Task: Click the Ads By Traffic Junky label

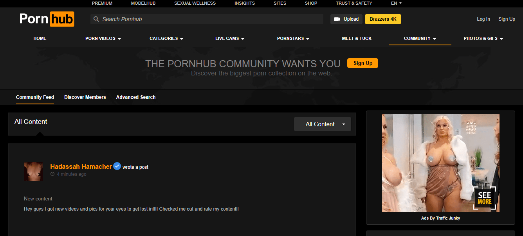Action: point(440,218)
